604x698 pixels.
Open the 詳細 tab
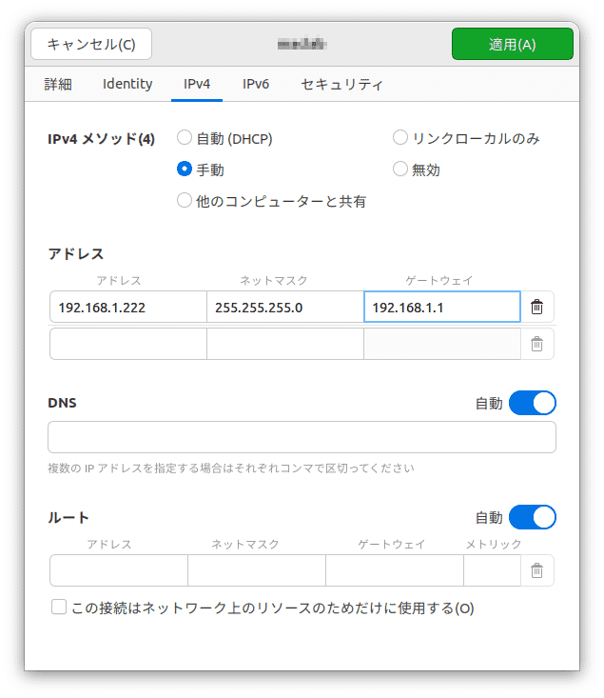pos(58,84)
